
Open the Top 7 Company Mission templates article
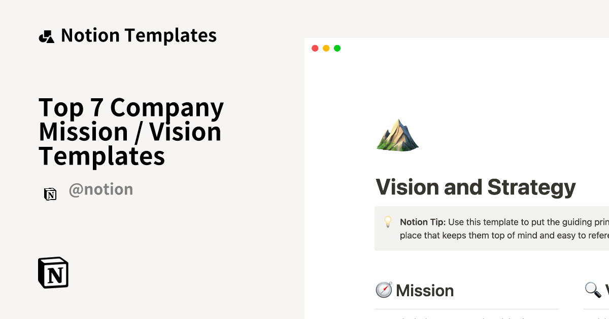[130, 132]
